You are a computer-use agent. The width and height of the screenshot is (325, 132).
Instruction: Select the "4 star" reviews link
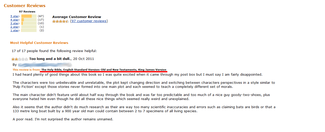click(14, 20)
